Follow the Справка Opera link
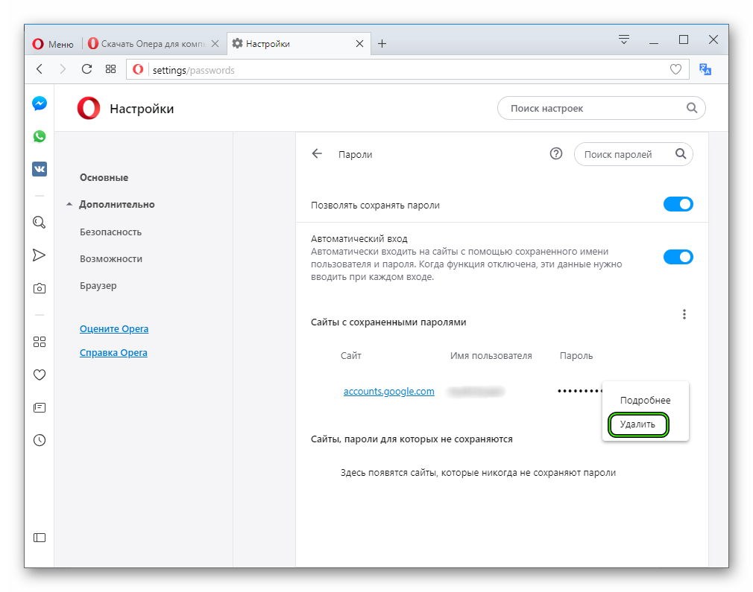 pos(114,353)
